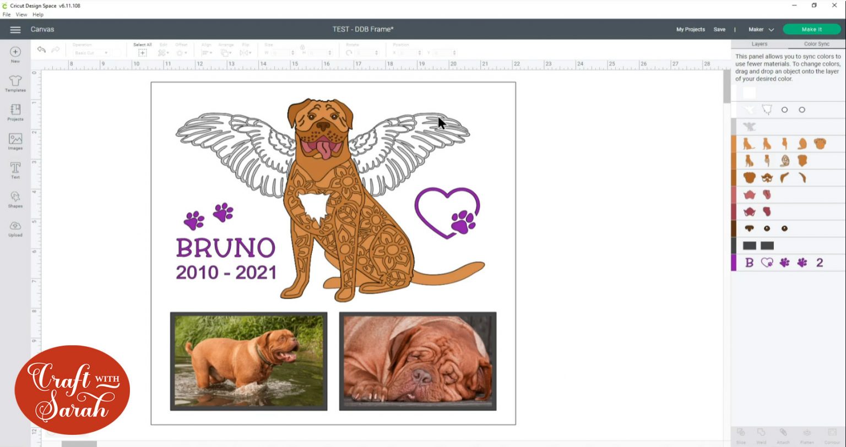Open the File menu
The image size is (846, 447).
point(7,14)
